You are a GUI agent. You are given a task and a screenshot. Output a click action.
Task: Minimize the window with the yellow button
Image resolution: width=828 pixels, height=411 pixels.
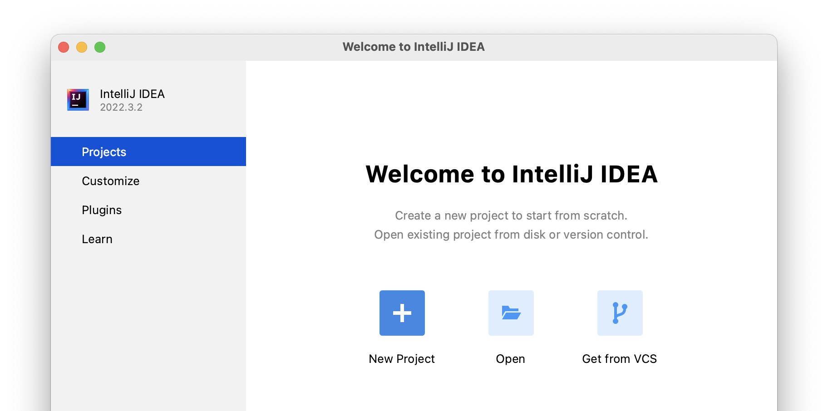coord(82,47)
